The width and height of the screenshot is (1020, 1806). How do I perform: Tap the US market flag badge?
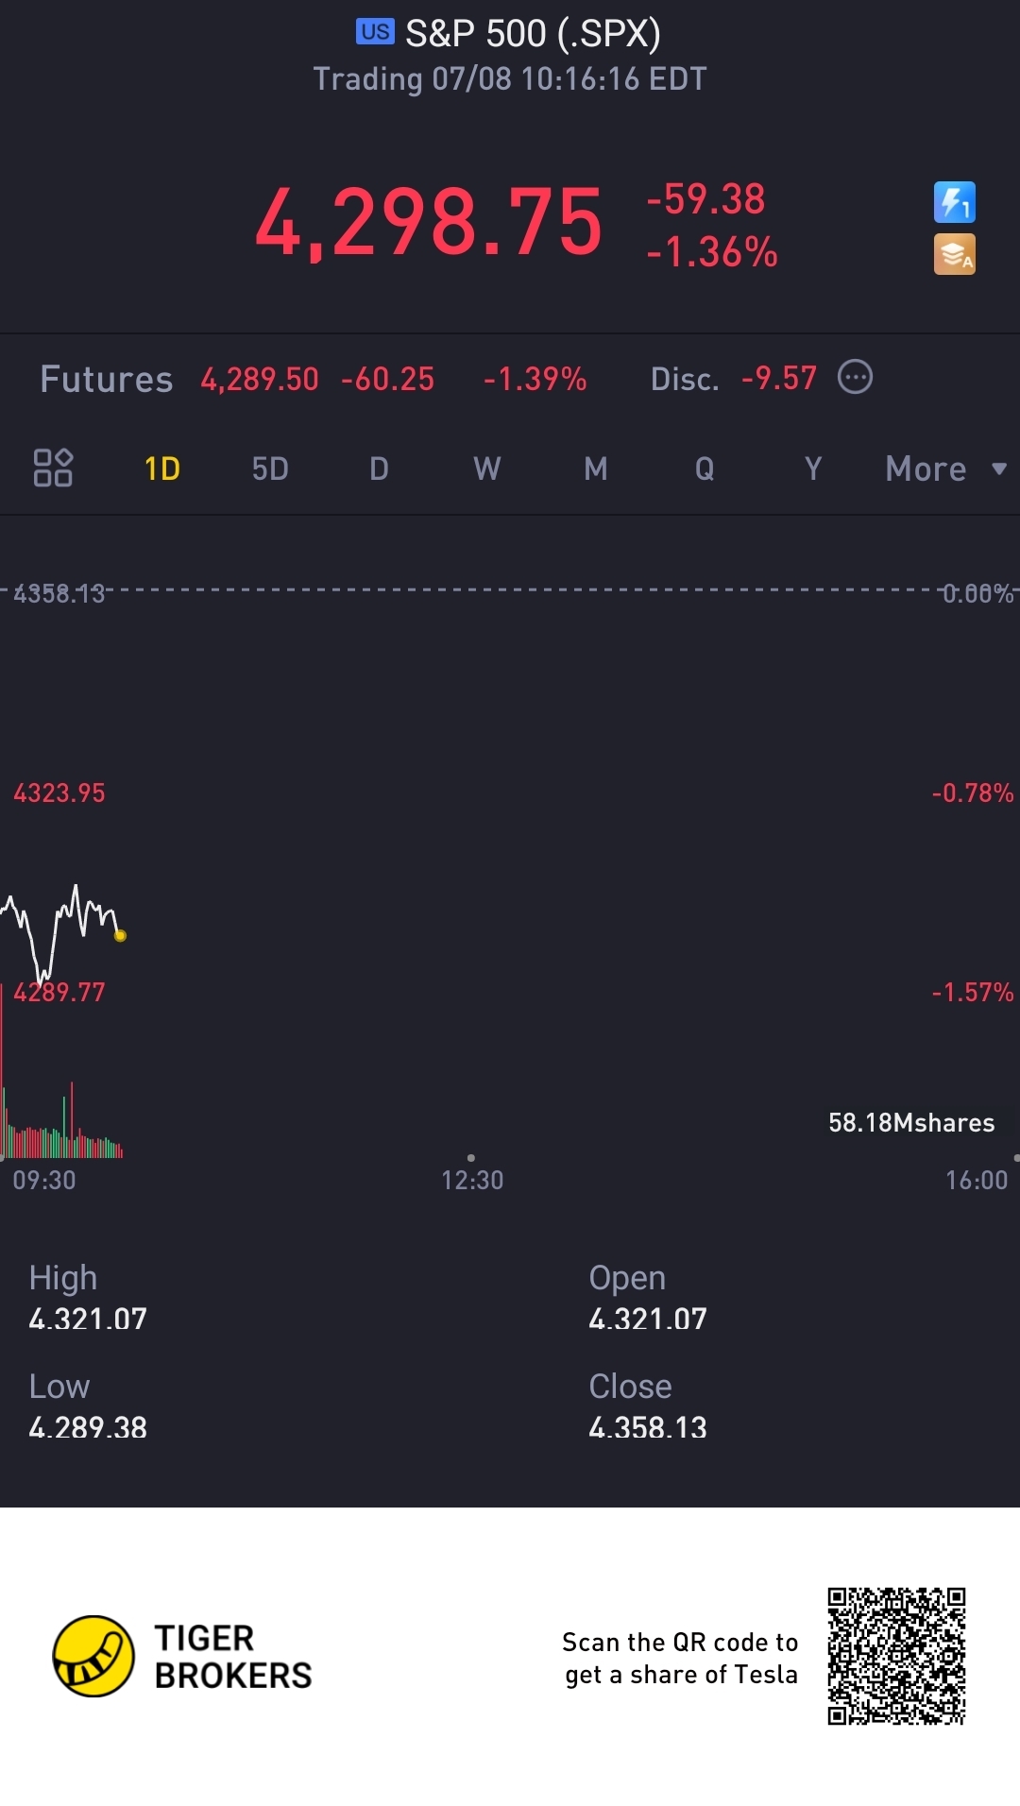[x=374, y=32]
